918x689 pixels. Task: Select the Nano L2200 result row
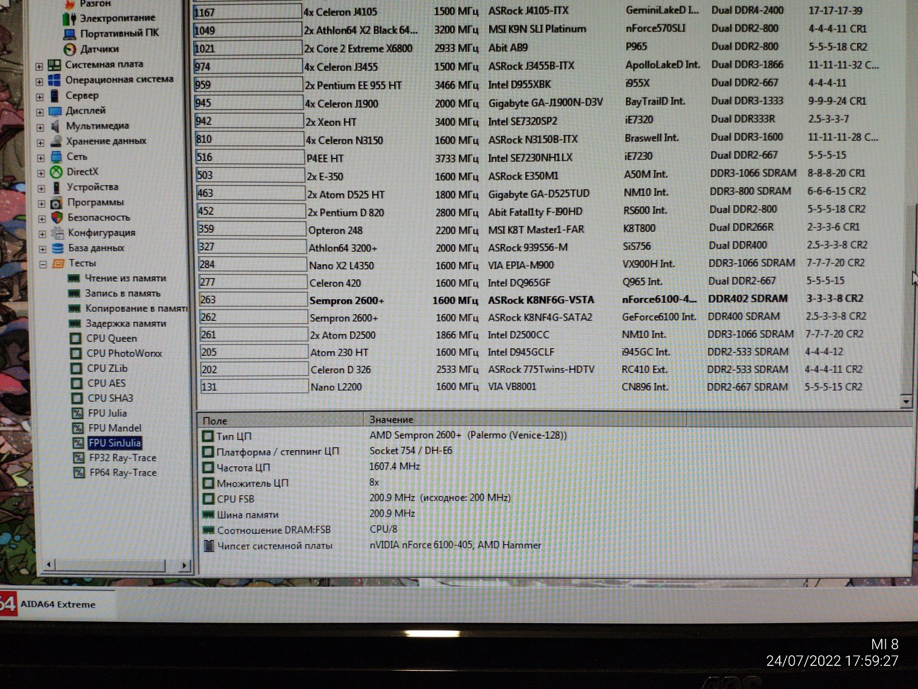coord(532,387)
